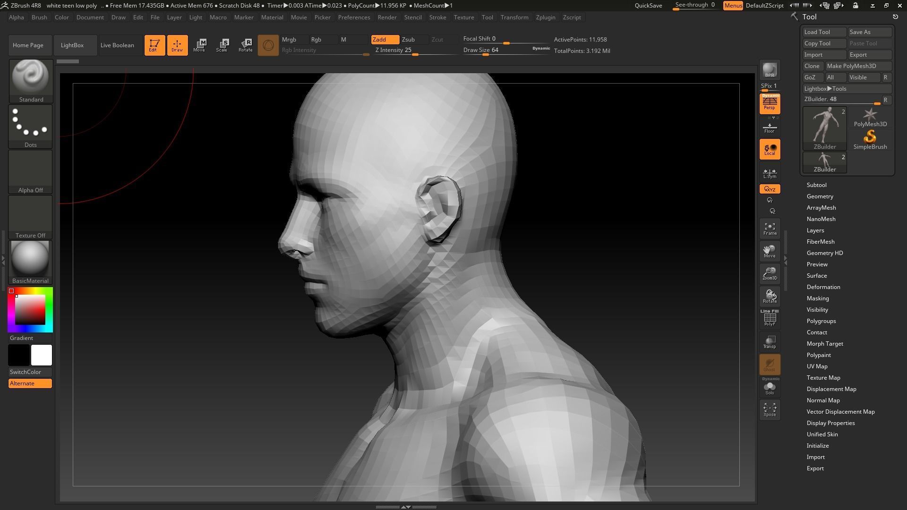Toggle Perspective (Persp) view
The image size is (907, 510).
click(x=770, y=104)
